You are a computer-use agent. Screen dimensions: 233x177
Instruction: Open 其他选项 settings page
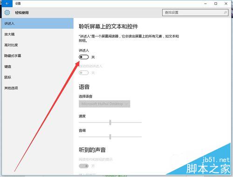pyautogui.click(x=37, y=88)
